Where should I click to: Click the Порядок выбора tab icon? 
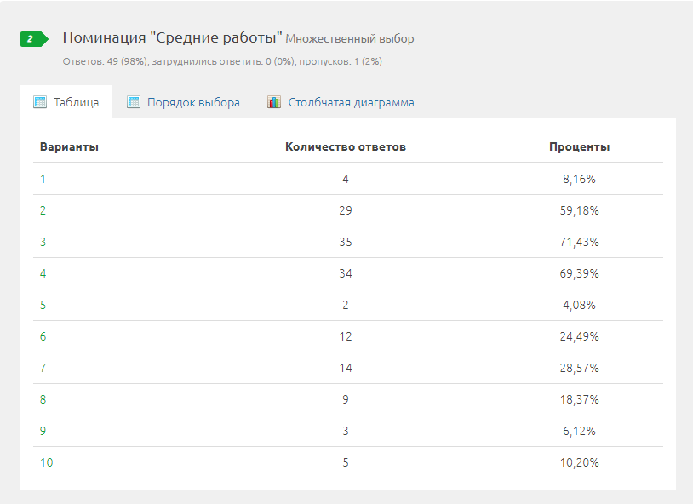coord(134,102)
